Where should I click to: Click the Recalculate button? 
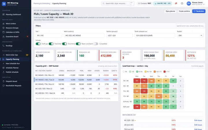coord(199,11)
